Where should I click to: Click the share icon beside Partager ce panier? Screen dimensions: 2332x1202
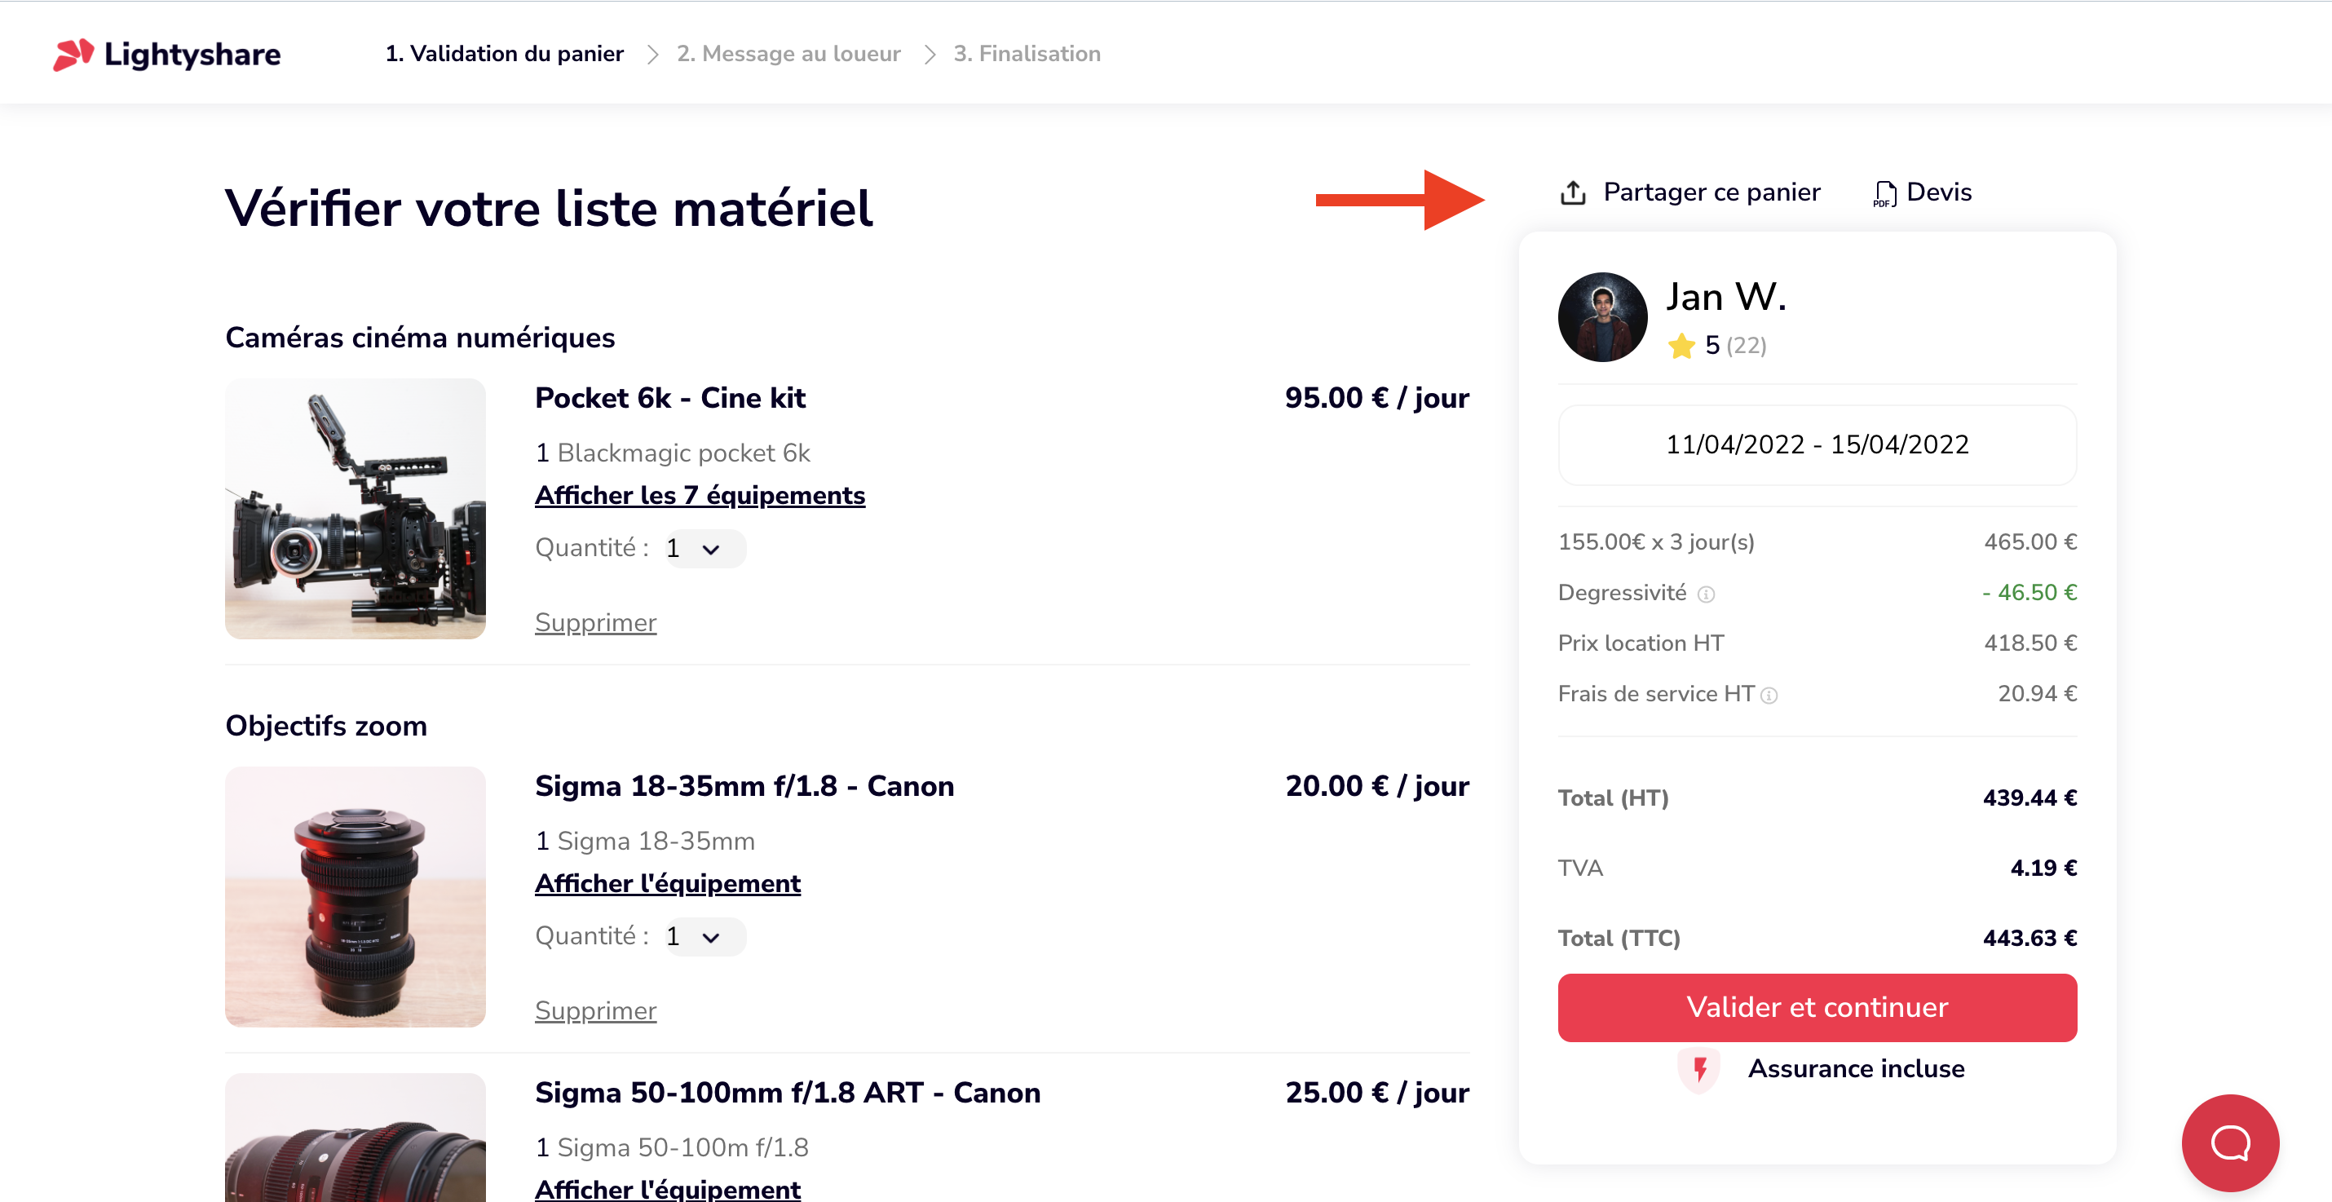tap(1574, 192)
